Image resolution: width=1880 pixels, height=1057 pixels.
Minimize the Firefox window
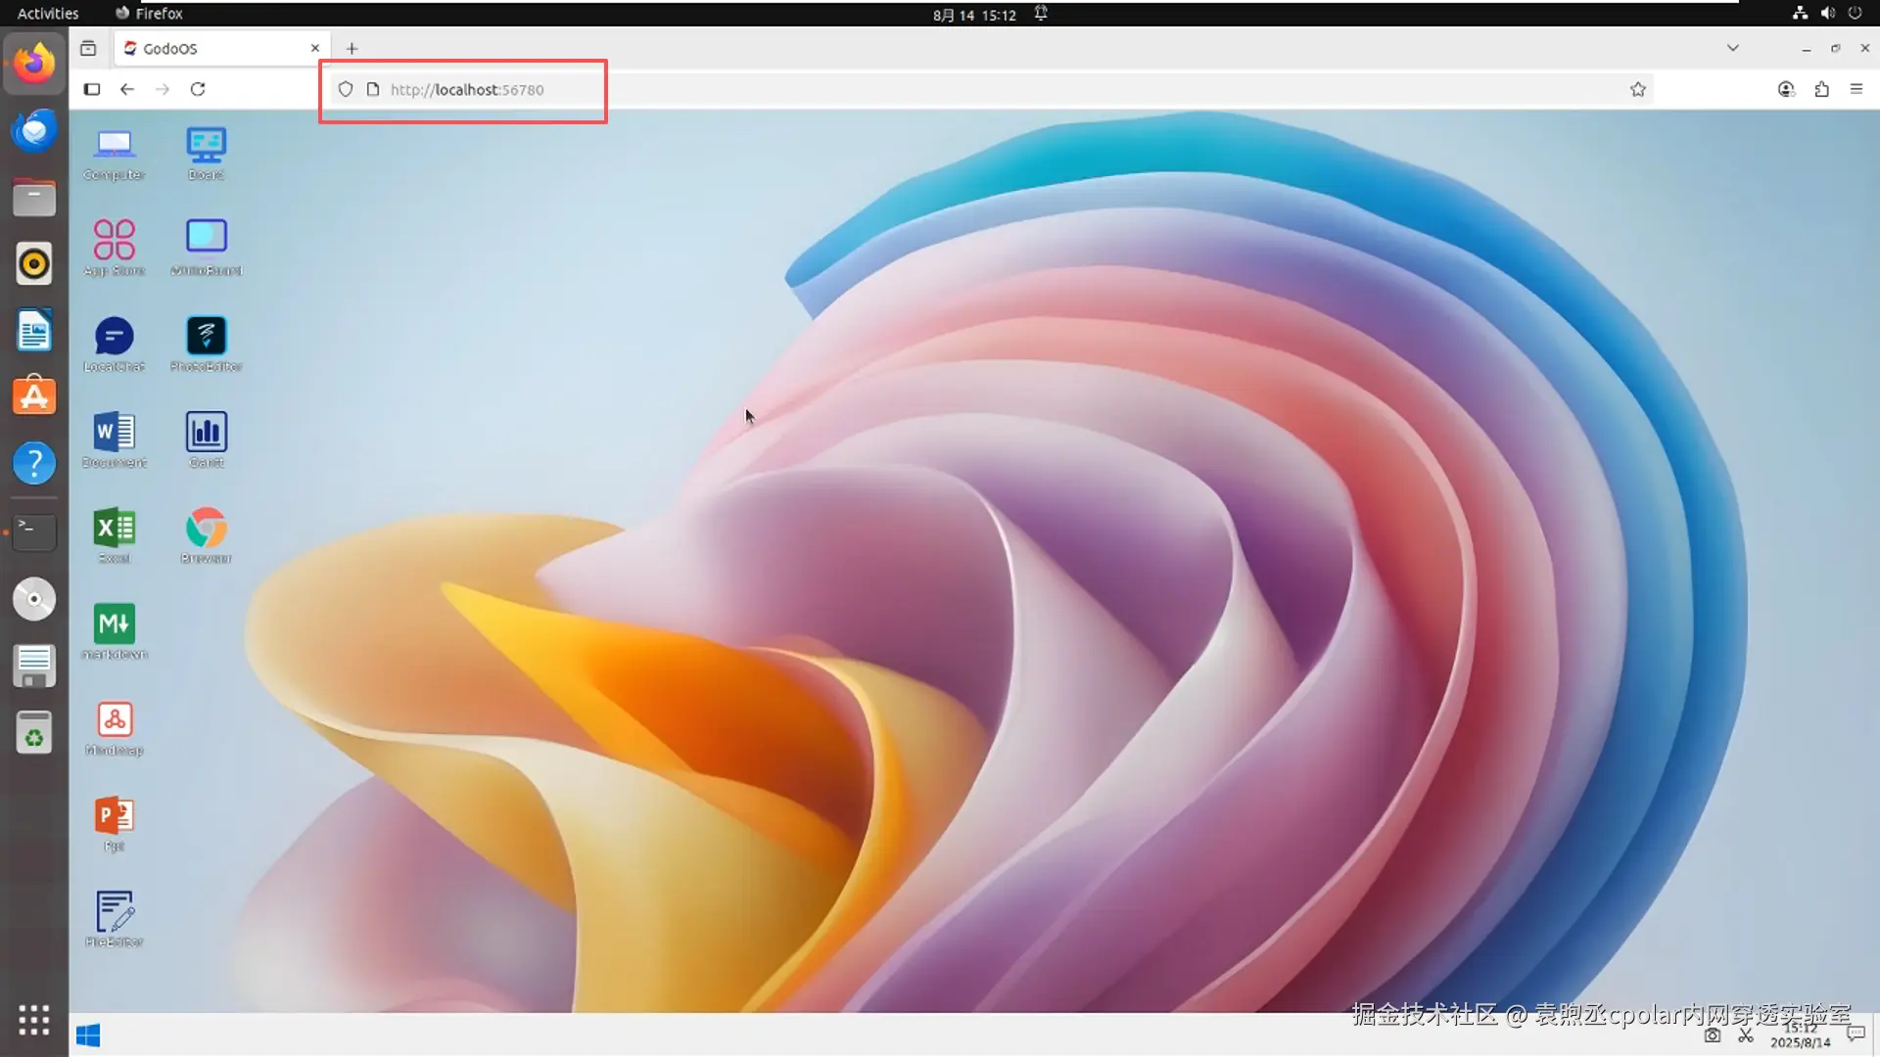tap(1806, 48)
